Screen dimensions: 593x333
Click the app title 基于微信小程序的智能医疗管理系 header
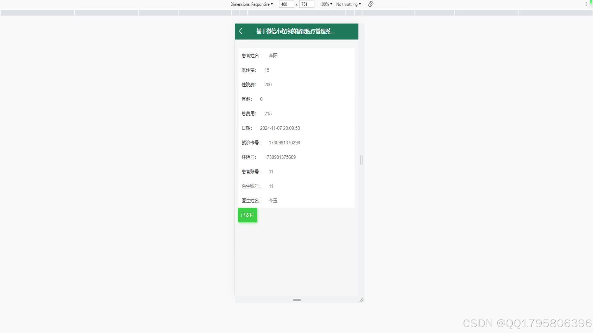pos(295,31)
